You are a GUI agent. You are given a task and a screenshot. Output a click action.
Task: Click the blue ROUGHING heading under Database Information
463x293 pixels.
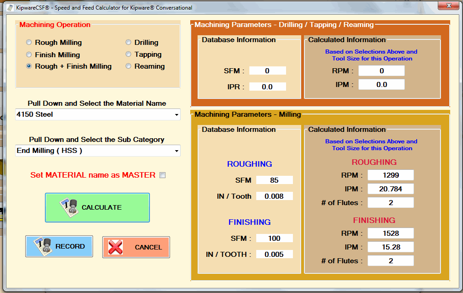click(249, 164)
